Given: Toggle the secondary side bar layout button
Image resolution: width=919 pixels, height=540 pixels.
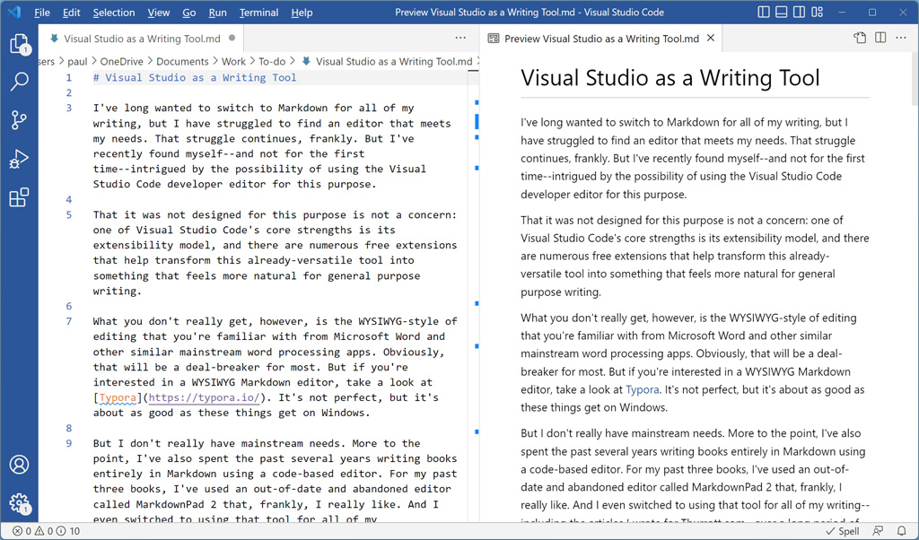Looking at the screenshot, I should [x=799, y=13].
